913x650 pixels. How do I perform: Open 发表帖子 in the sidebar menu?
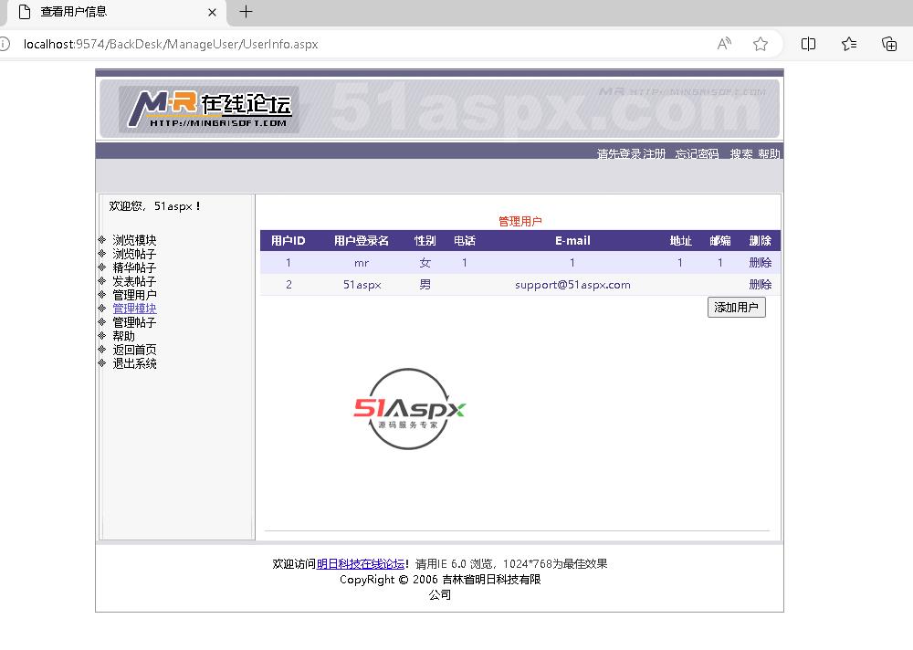134,281
